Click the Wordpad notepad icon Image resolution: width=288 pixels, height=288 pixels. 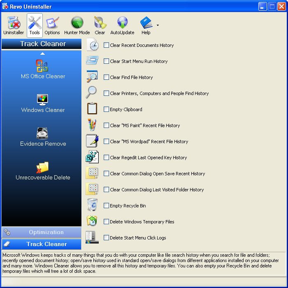click(92, 141)
